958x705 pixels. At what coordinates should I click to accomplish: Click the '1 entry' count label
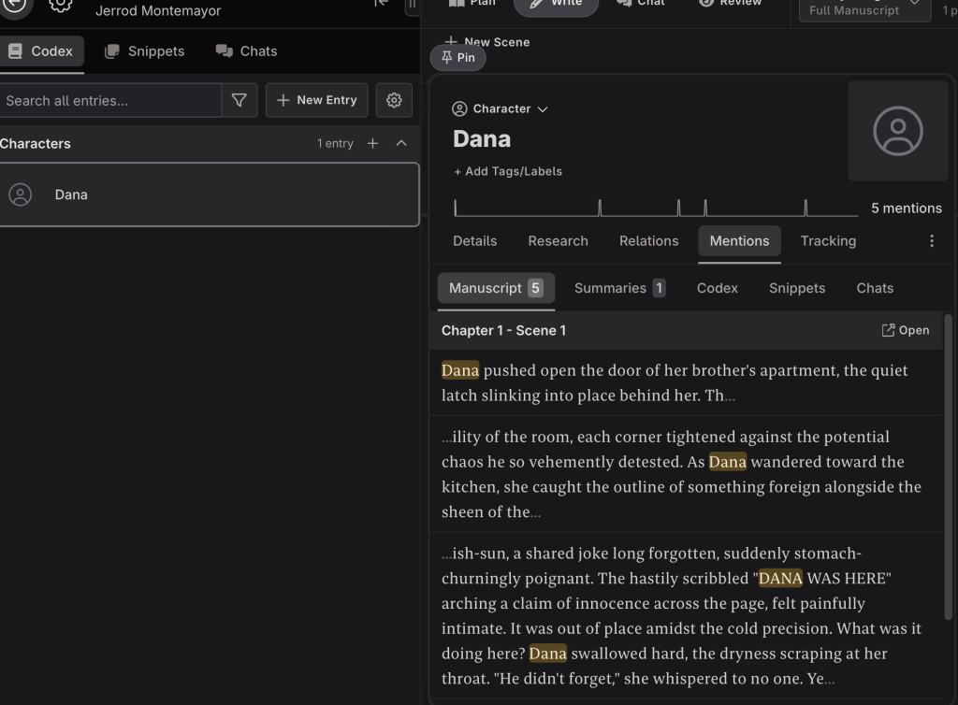click(x=335, y=143)
